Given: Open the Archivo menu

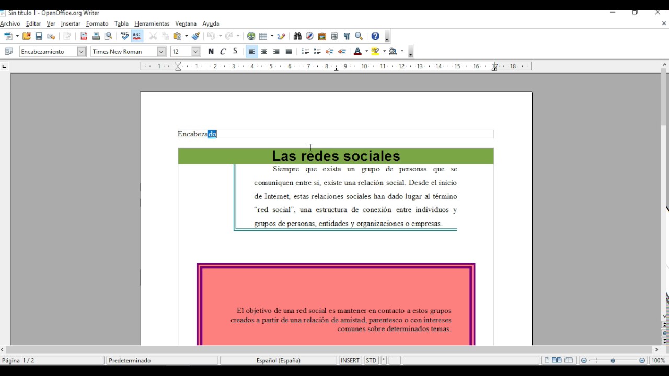Looking at the screenshot, I should (10, 23).
